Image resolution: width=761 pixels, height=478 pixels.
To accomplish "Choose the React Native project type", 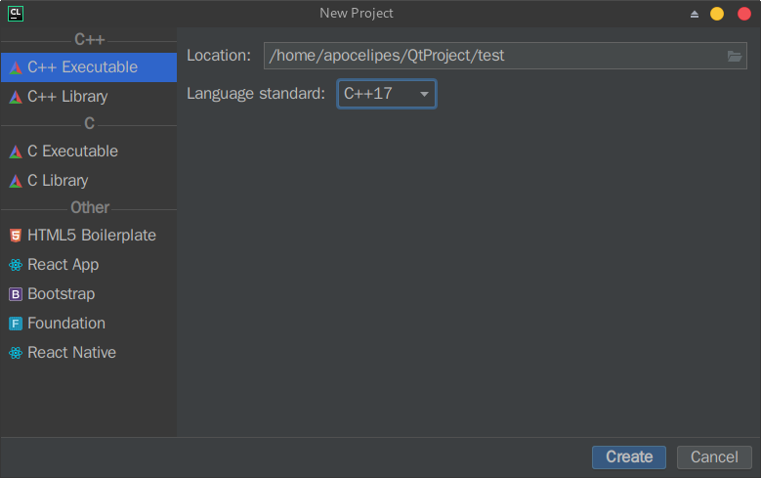I will [x=71, y=353].
